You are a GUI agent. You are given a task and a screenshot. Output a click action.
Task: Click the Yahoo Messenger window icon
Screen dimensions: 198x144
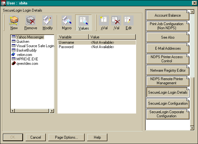[x=13, y=37]
